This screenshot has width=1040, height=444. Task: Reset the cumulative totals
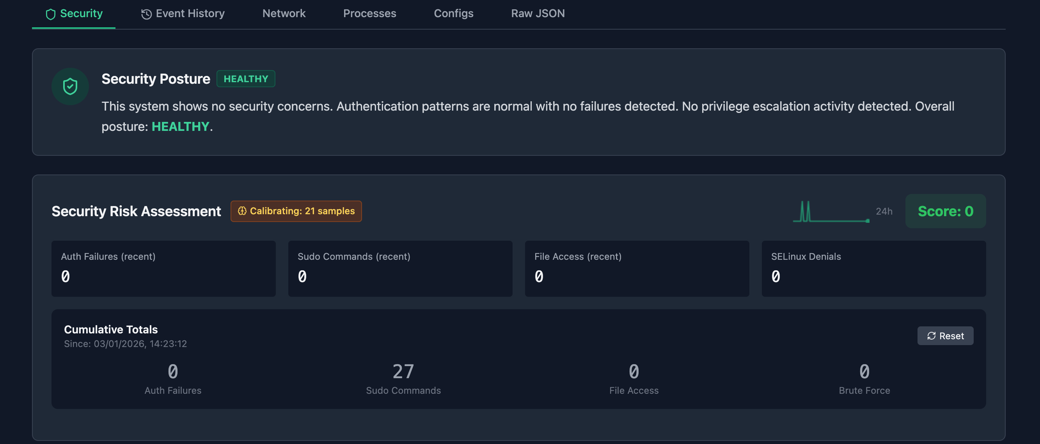pos(945,336)
